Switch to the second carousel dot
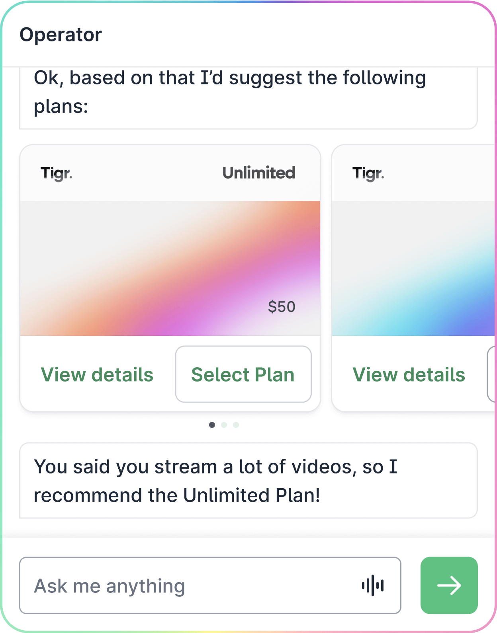The image size is (497, 633). pyautogui.click(x=224, y=425)
